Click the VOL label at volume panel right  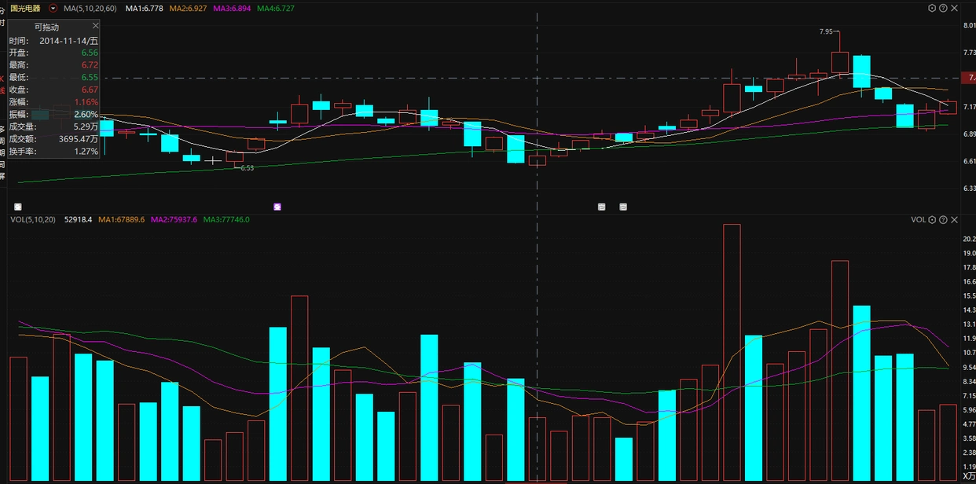pyautogui.click(x=918, y=220)
